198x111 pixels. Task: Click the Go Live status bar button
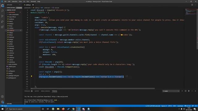click(187, 106)
